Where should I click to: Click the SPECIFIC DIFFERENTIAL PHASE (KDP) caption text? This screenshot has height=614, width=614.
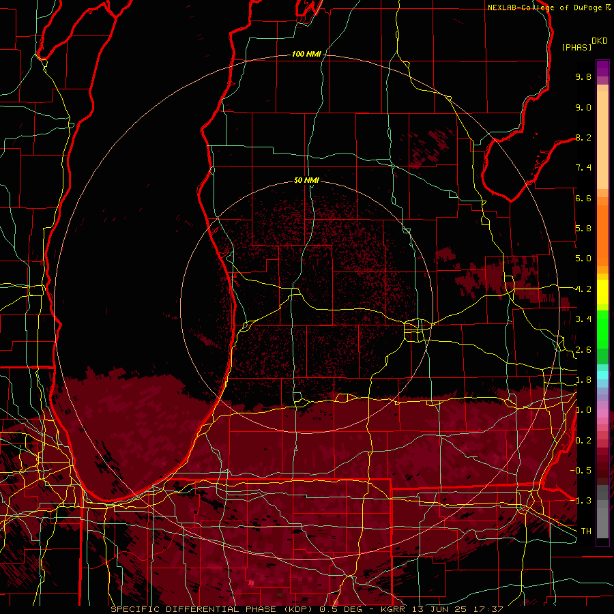point(214,609)
